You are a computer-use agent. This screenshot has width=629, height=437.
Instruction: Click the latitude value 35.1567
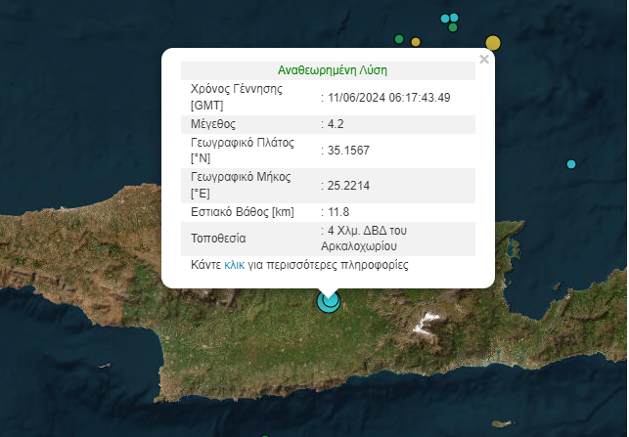coord(349,151)
